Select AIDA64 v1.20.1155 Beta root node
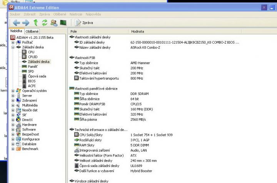 pos(35,38)
